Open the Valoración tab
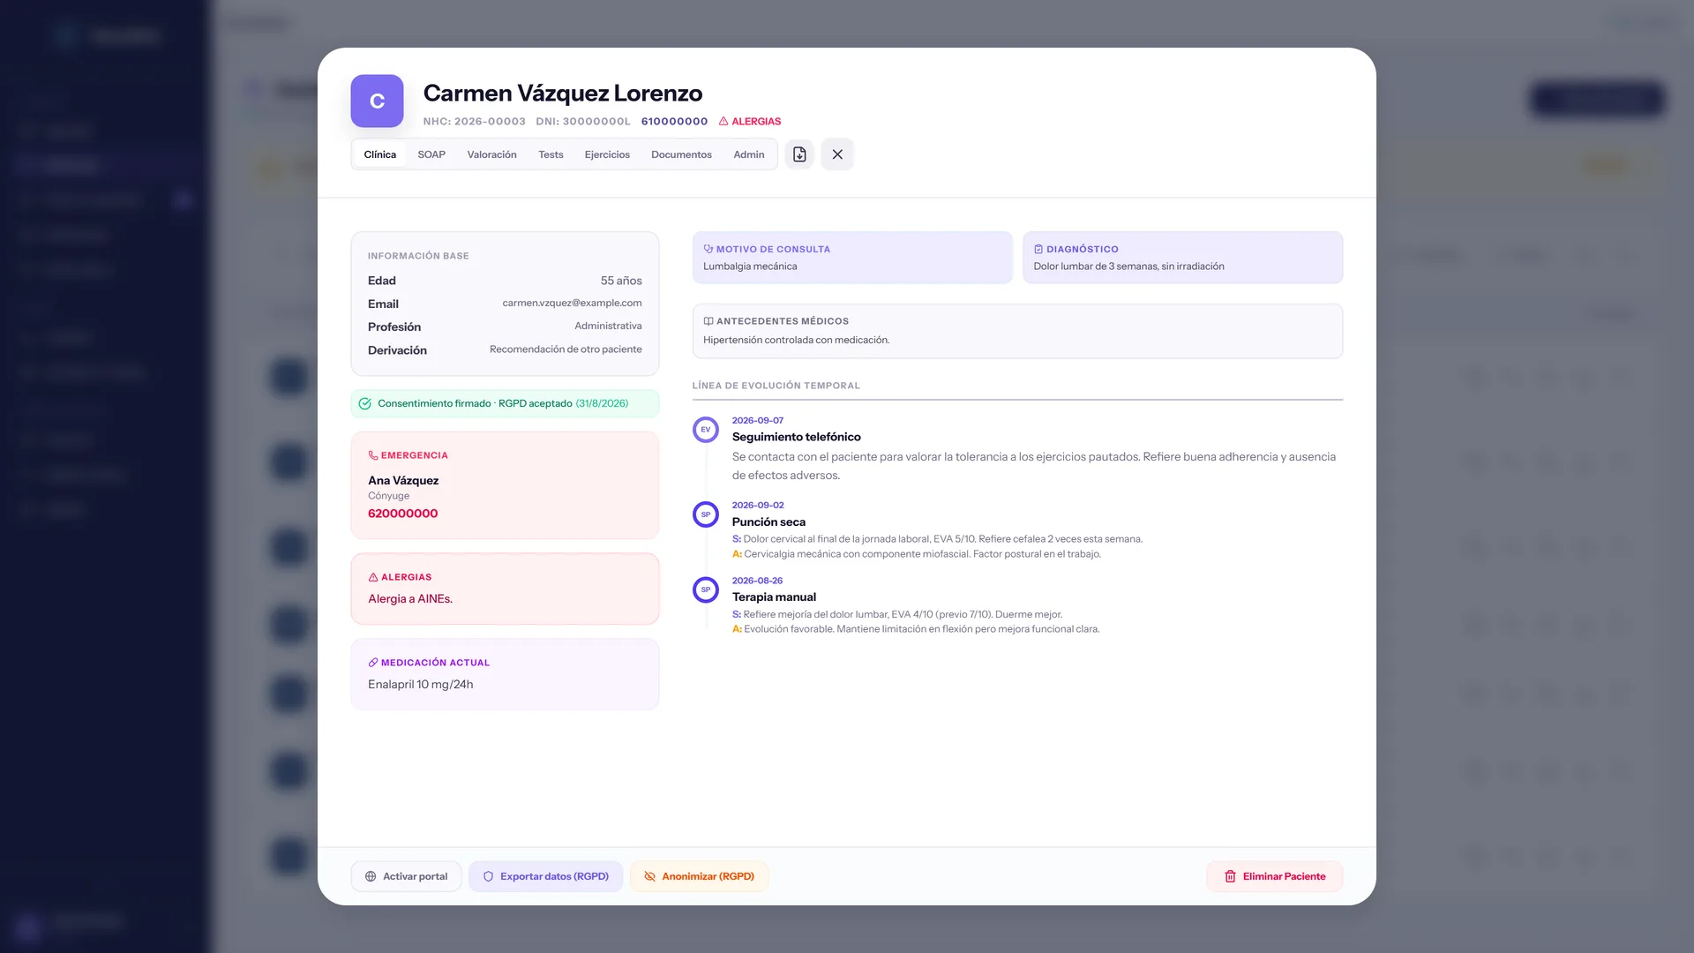 [492, 154]
